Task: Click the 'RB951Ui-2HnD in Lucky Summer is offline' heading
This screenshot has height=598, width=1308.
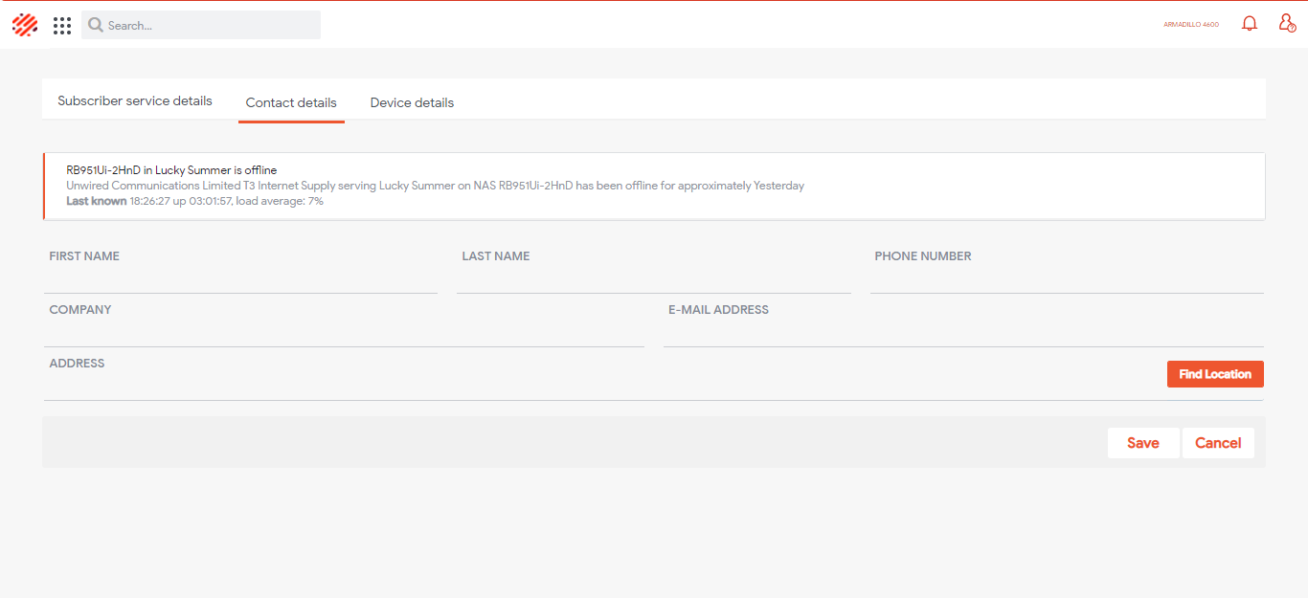Action: [171, 170]
